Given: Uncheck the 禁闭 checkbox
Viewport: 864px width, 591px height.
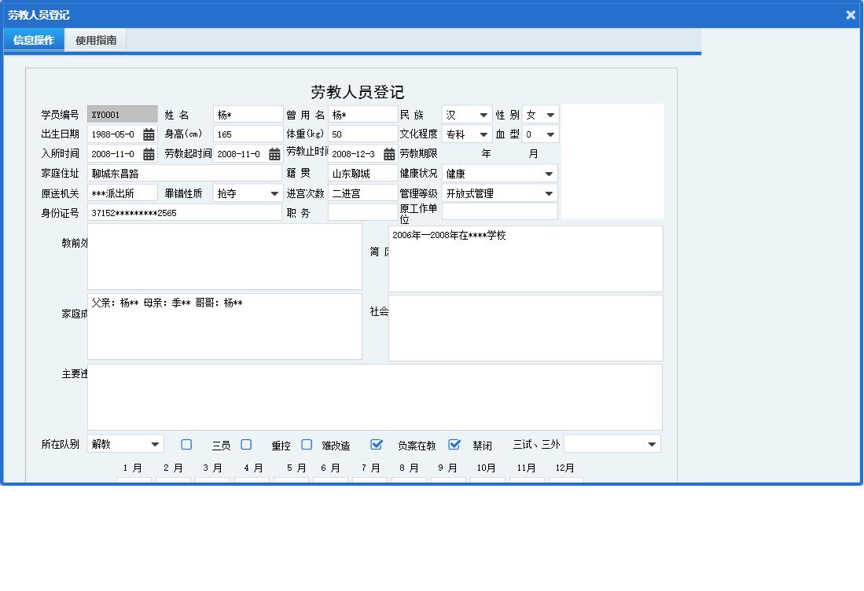Looking at the screenshot, I should click(x=454, y=445).
